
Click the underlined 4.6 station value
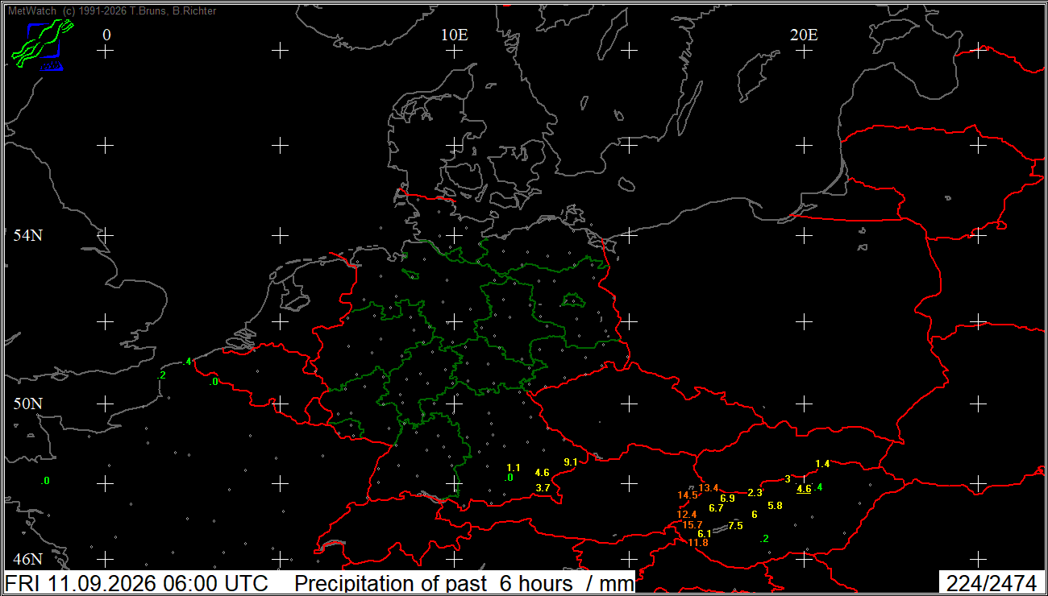(804, 489)
